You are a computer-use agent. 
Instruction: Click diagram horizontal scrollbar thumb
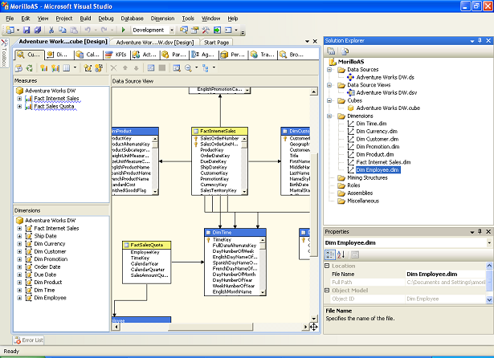(x=210, y=327)
